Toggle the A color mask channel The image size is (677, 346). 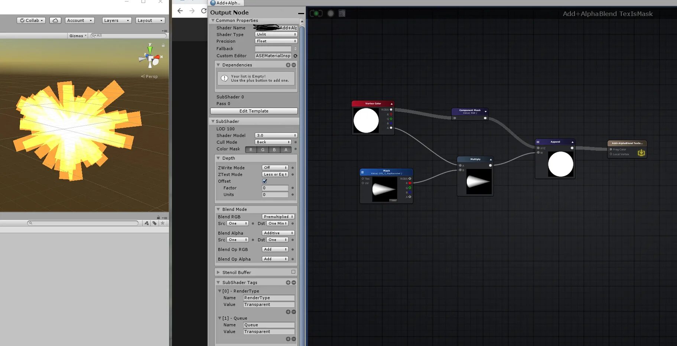pyautogui.click(x=286, y=150)
